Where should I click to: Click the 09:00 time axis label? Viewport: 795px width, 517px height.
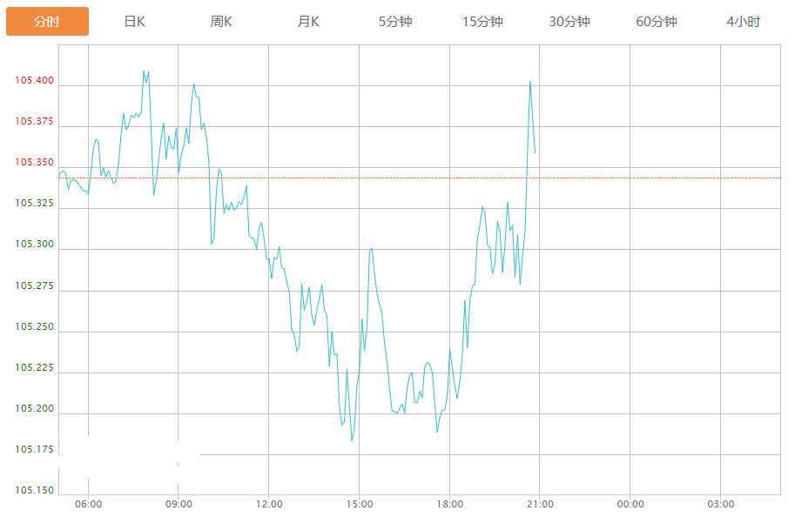click(179, 504)
